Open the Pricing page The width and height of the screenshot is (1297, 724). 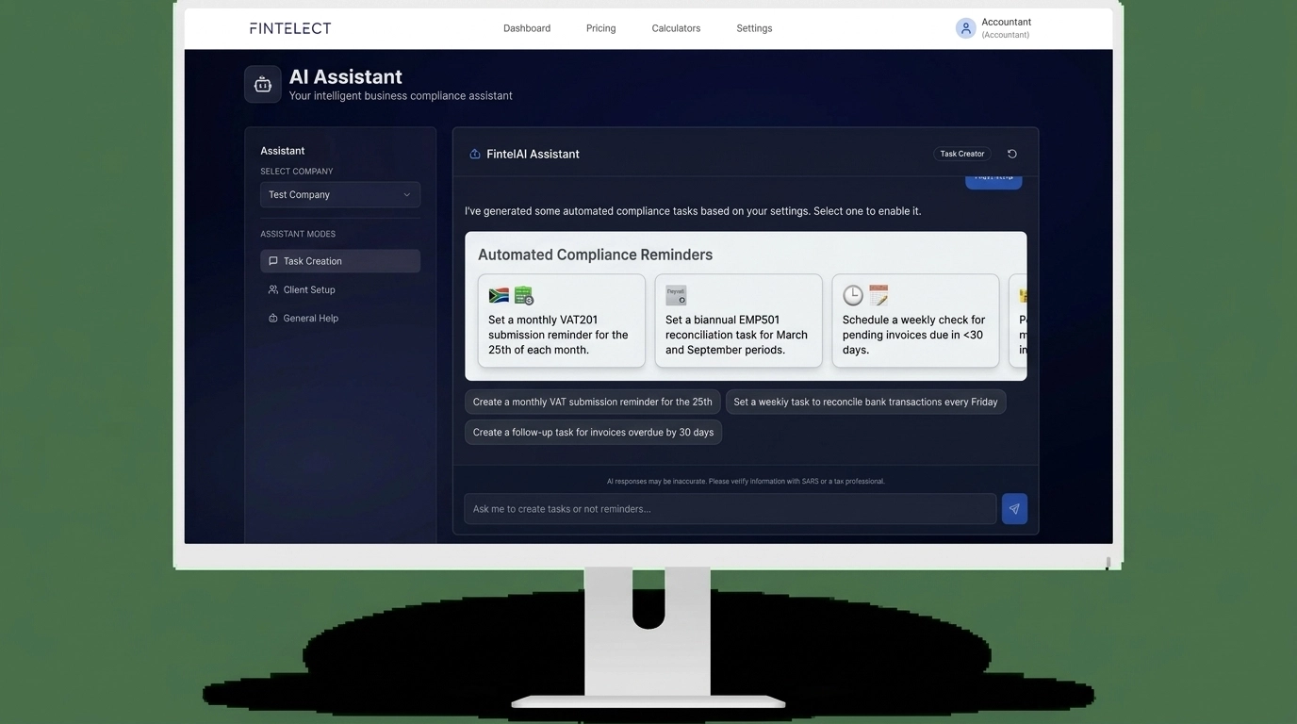click(x=600, y=27)
